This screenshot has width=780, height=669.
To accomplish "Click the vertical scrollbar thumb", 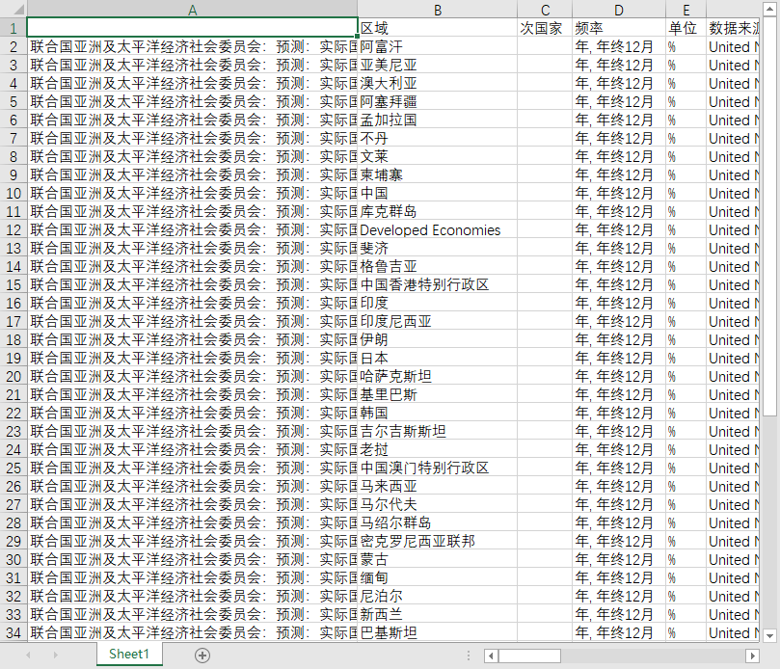I will (769, 216).
